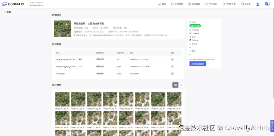The width and height of the screenshot is (274, 136).
Task: Open thumbnail image_008_jpg
Action: (x=174, y=99)
